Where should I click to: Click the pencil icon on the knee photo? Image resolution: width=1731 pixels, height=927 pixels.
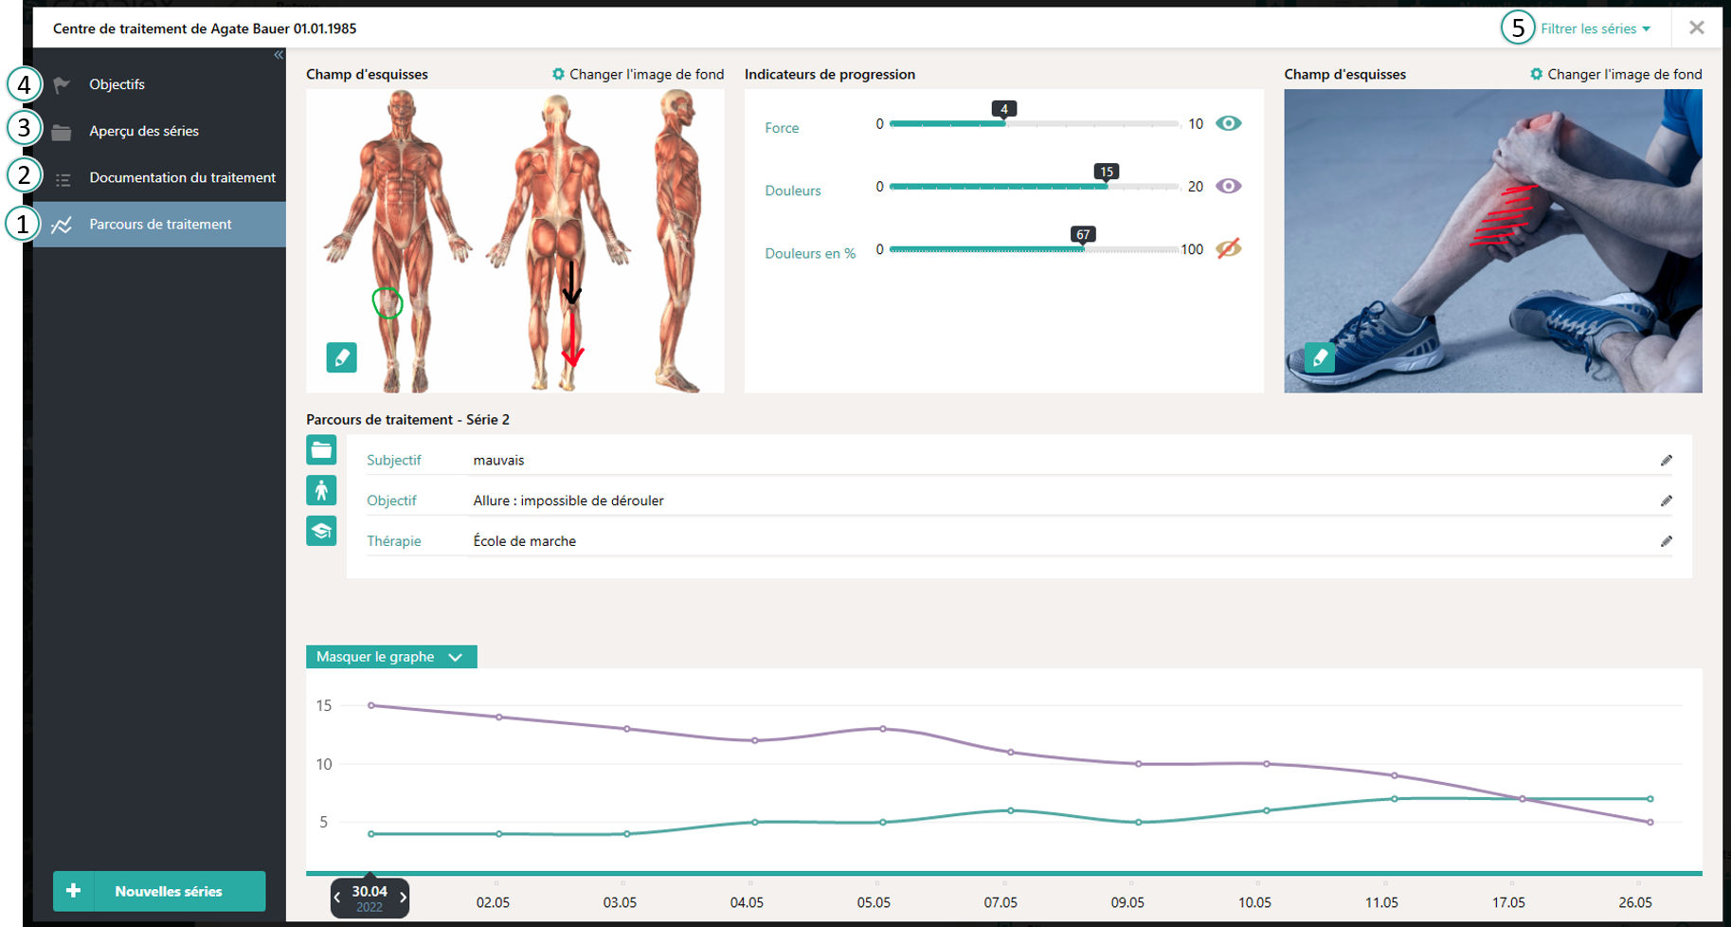tap(1319, 357)
